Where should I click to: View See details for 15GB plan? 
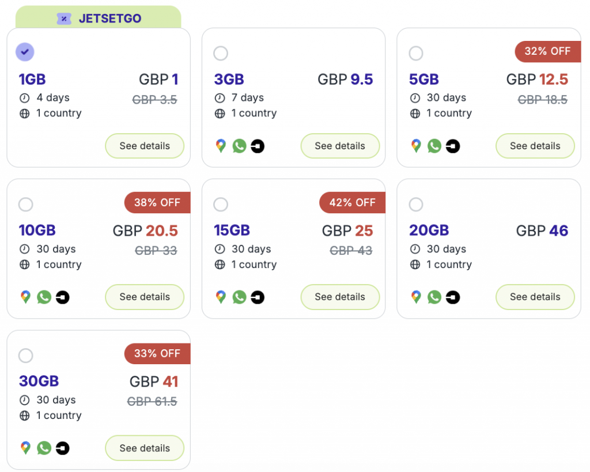coord(340,297)
